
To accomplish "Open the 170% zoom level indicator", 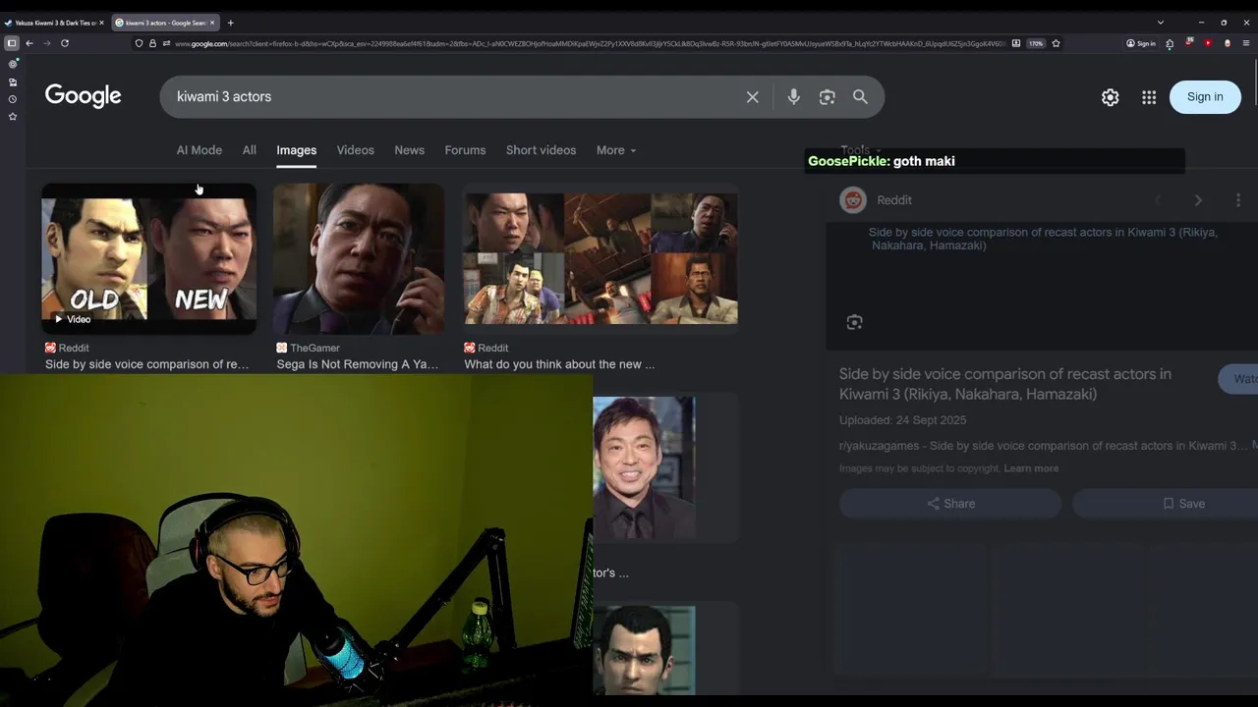I will point(1036,43).
